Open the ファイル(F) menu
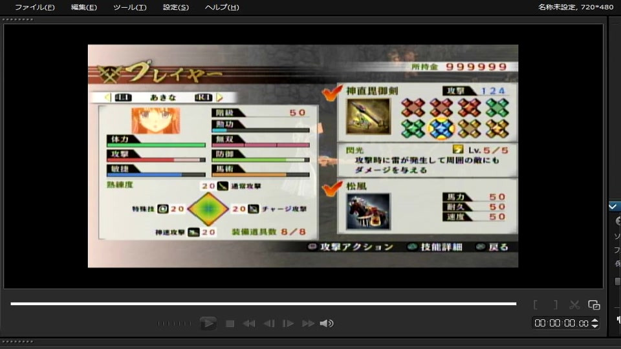621x349 pixels. 34,7
